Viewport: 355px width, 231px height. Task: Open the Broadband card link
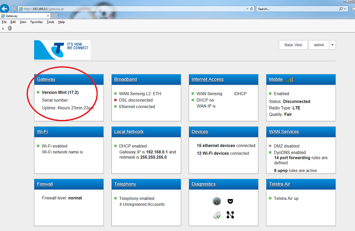point(126,80)
